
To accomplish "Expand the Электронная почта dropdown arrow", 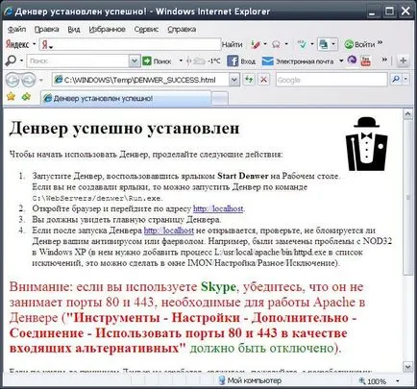I will 341,61.
